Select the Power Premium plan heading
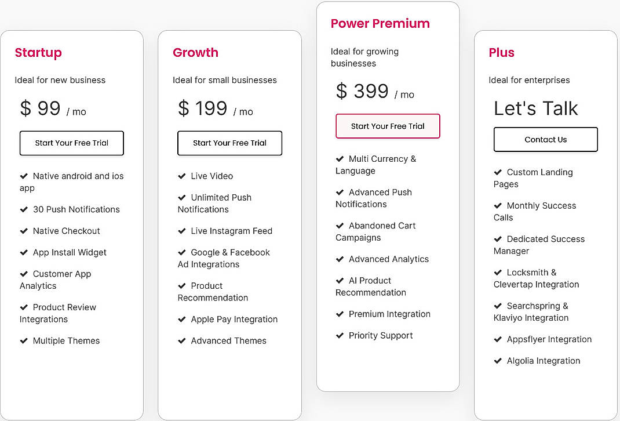The height and width of the screenshot is (421, 620). point(380,23)
